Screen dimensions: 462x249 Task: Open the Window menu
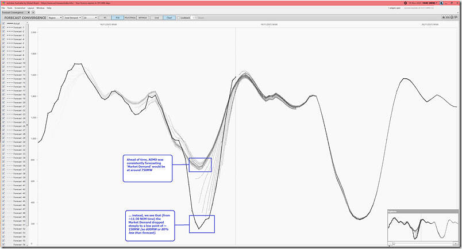coord(40,8)
